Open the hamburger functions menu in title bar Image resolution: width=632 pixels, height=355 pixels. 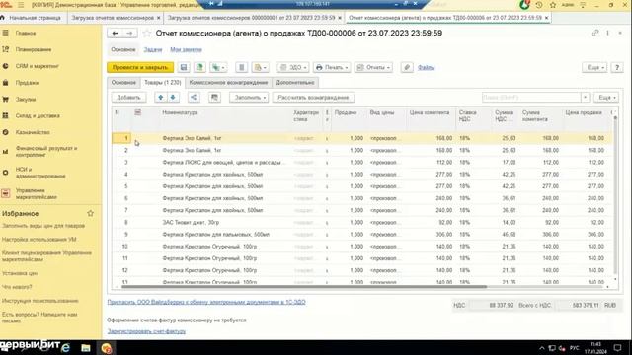point(21,5)
